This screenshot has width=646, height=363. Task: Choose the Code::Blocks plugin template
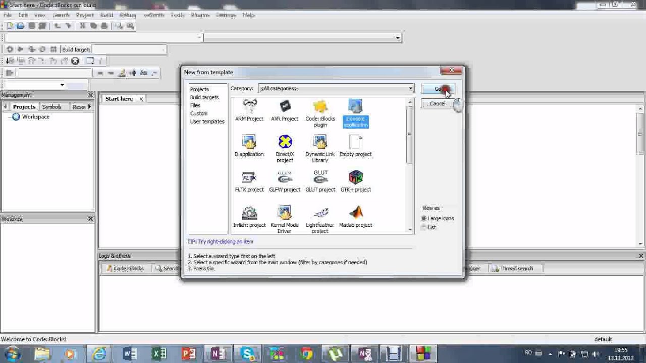click(320, 114)
